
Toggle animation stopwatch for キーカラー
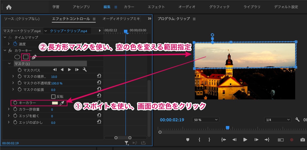click(15, 103)
